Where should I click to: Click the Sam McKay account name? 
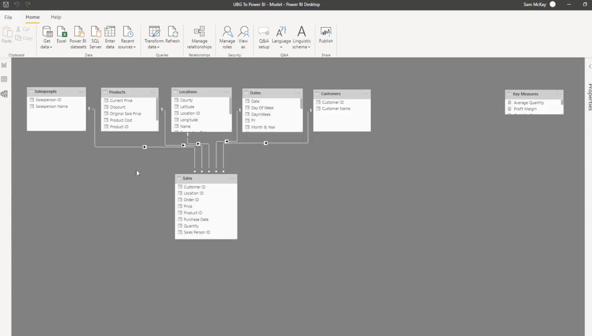pyautogui.click(x=535, y=5)
